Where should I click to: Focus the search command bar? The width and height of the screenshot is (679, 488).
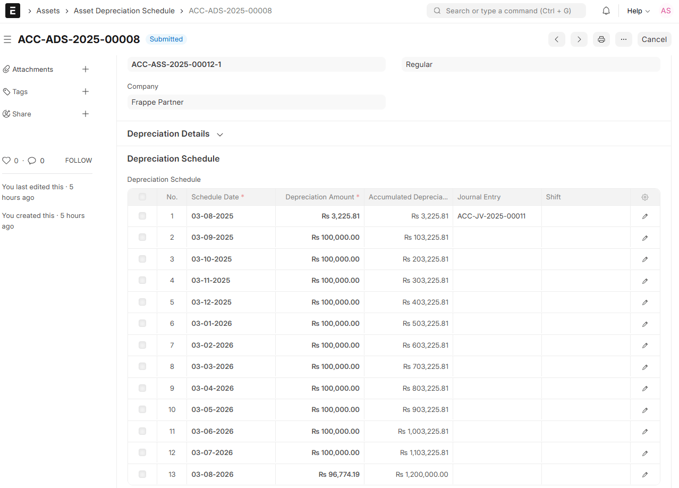[506, 11]
